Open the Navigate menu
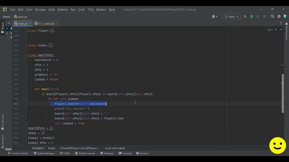 (x=40, y=9)
